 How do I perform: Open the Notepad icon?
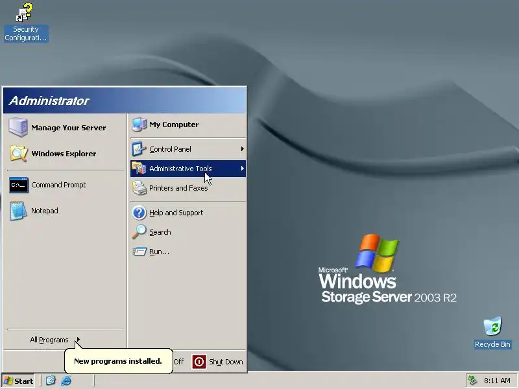click(18, 211)
